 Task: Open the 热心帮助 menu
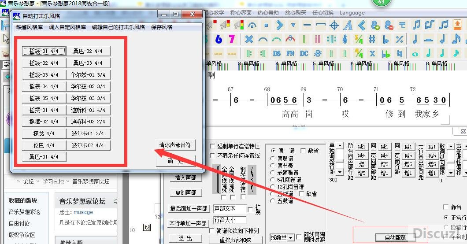pyautogui.click(x=268, y=12)
